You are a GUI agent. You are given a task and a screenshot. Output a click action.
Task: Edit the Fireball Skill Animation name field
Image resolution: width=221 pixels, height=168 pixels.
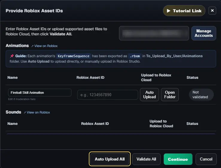(x=40, y=93)
